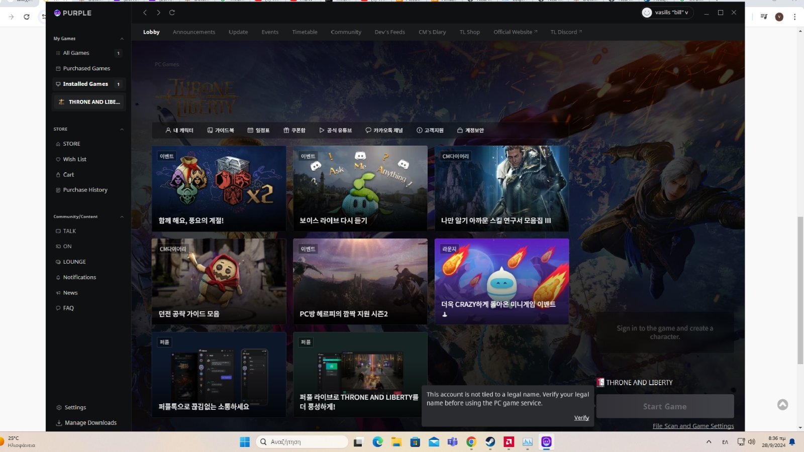Open the Dev's Feeds tab
This screenshot has height=452, width=804.
click(x=389, y=32)
